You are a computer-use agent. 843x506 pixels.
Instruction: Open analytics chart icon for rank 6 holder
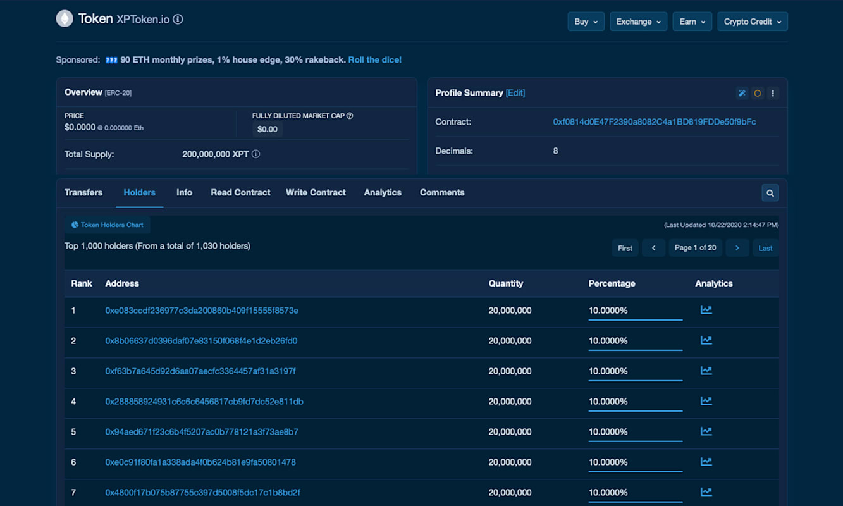point(706,462)
